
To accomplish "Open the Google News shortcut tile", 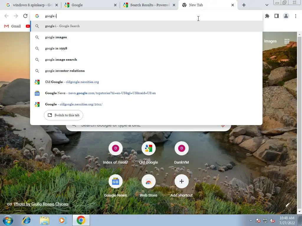I will pos(115,186).
